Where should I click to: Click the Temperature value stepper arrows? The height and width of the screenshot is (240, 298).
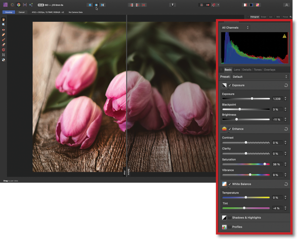(x=286, y=197)
